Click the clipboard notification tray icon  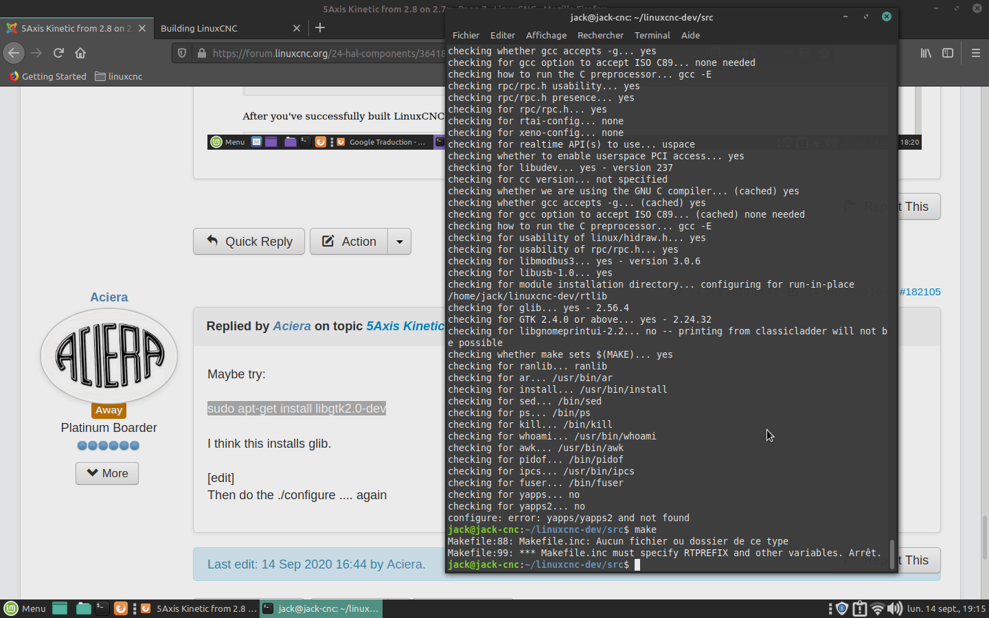click(860, 608)
